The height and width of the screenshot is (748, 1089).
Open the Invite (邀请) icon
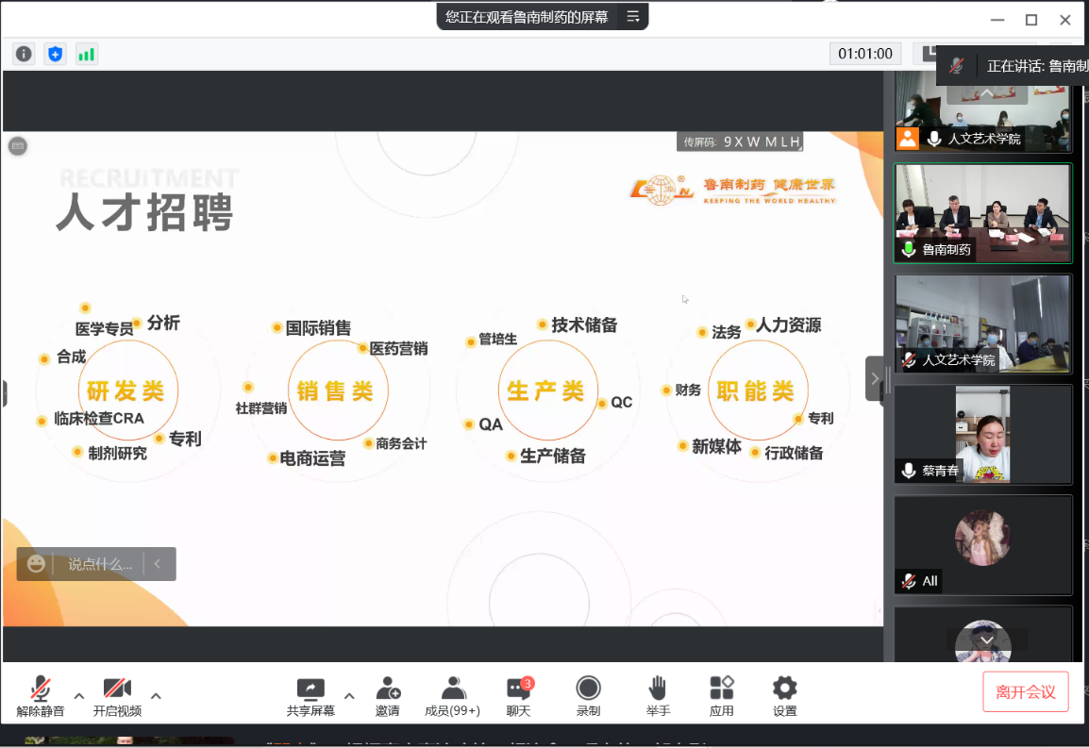pyautogui.click(x=387, y=696)
